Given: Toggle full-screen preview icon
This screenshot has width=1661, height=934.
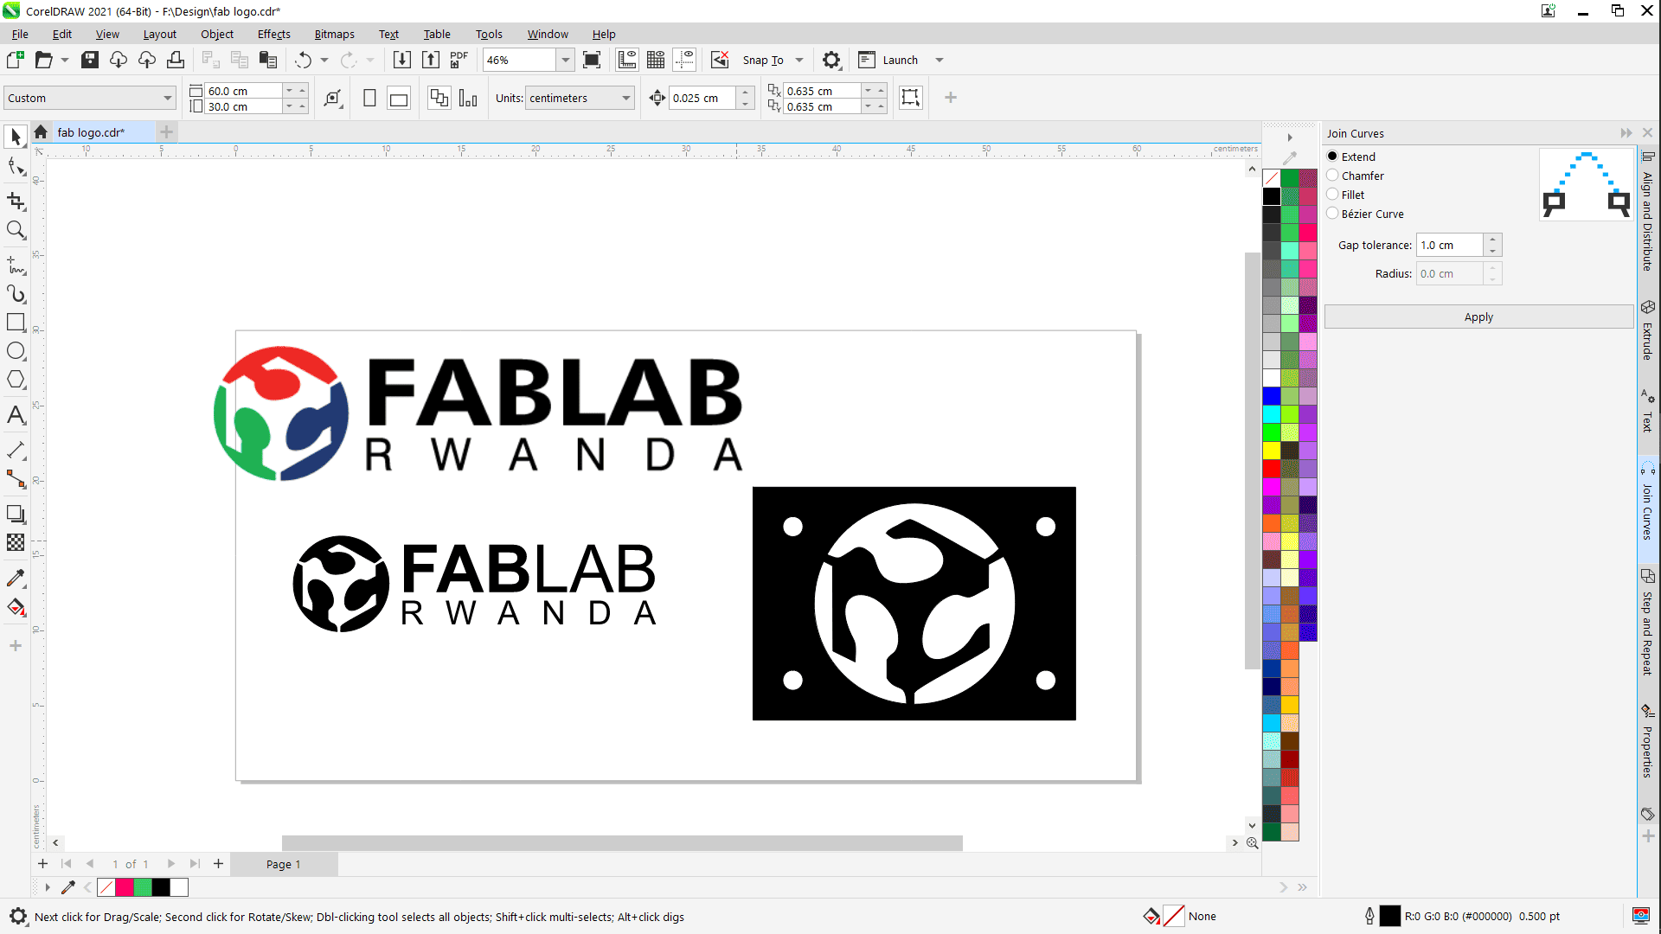Looking at the screenshot, I should click(x=592, y=60).
